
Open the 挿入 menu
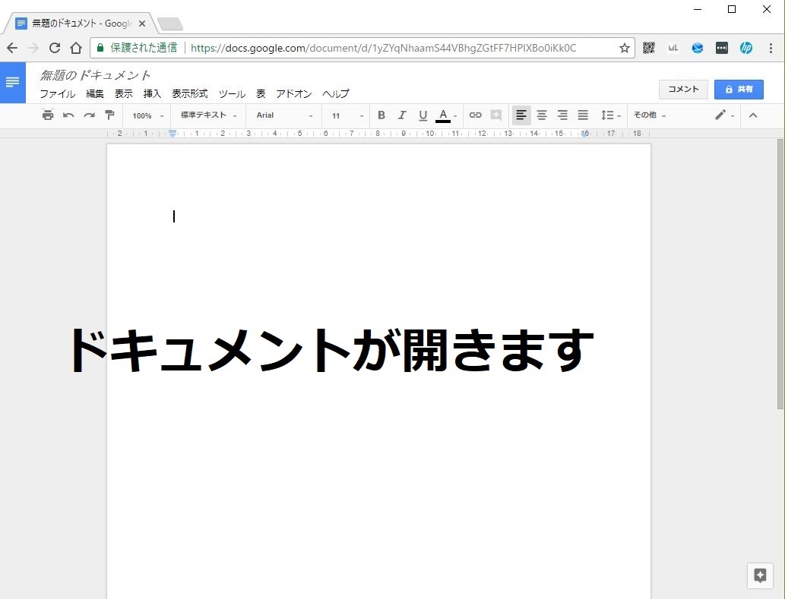[x=152, y=94]
